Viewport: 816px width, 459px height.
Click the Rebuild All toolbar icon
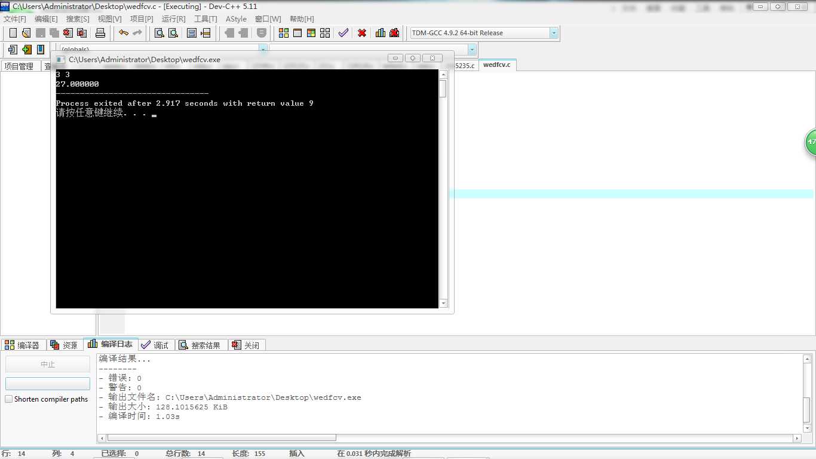point(325,33)
